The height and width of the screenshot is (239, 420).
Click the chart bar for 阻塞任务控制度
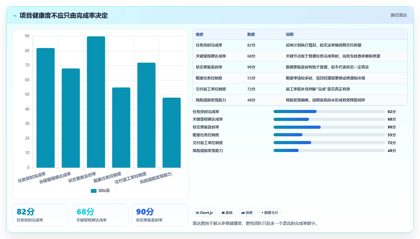pos(121,128)
